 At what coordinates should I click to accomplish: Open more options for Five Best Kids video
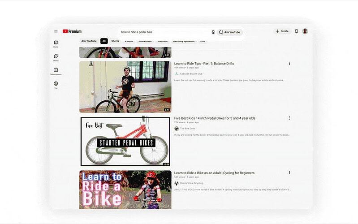pos(289,118)
